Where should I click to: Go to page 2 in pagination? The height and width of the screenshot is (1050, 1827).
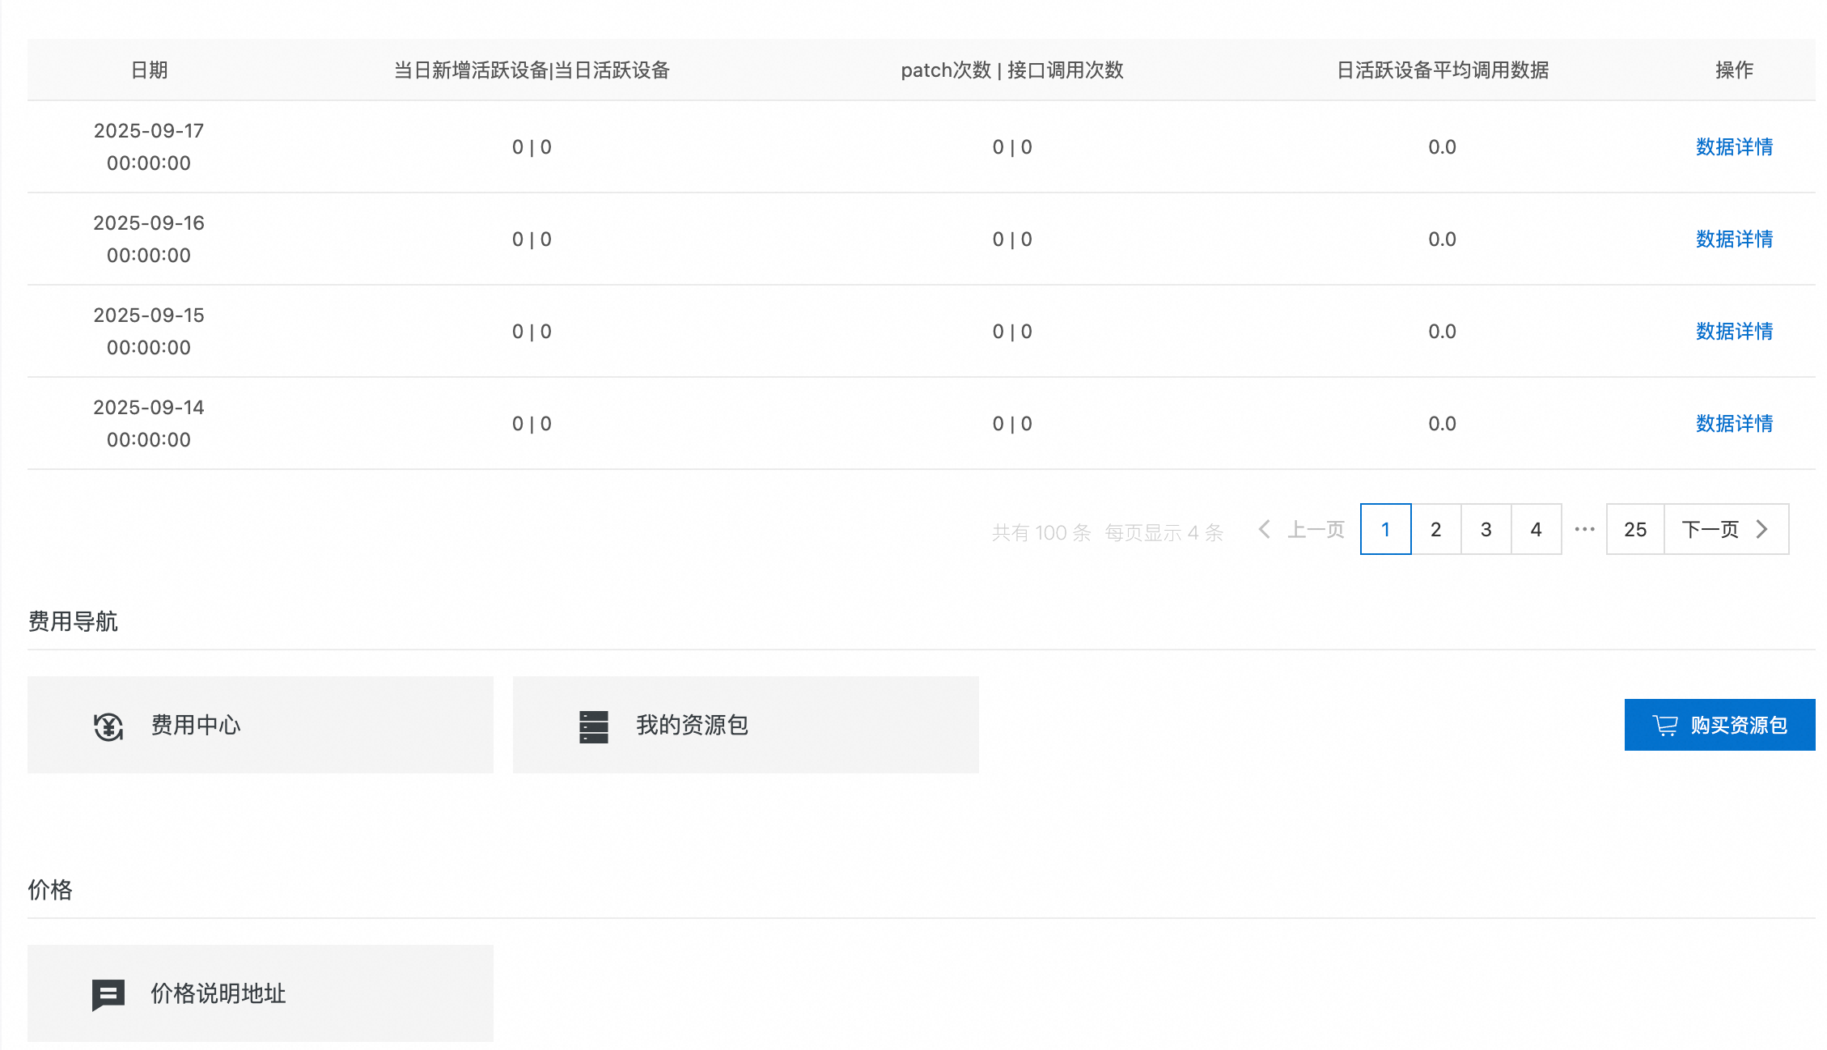tap(1435, 529)
